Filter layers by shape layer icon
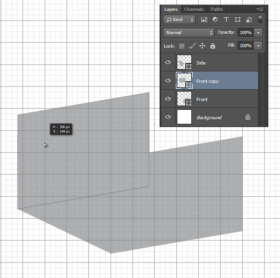The height and width of the screenshot is (278, 280). 238,19
